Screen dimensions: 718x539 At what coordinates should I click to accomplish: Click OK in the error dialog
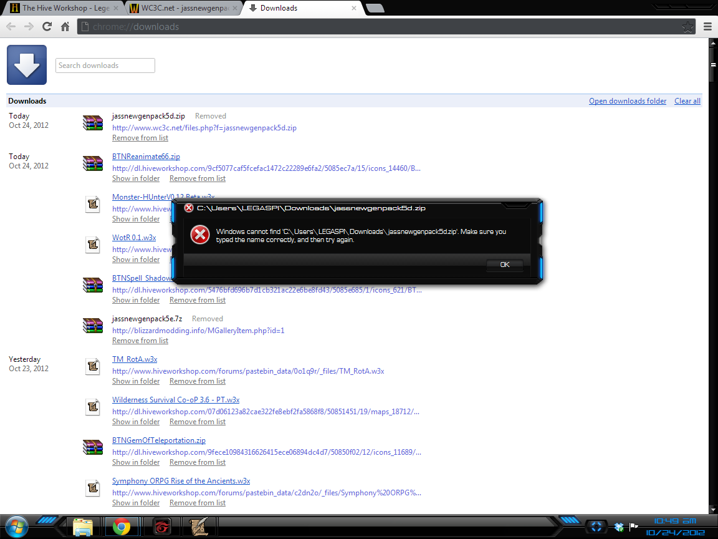pos(505,265)
